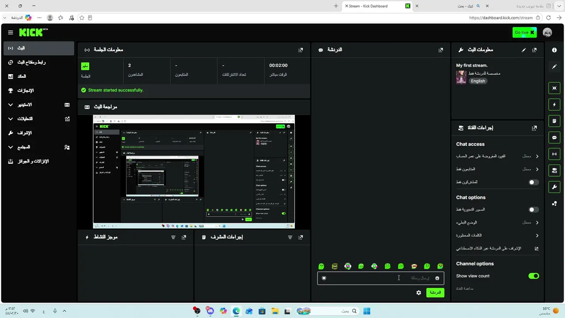This screenshot has width=565, height=318.
Task: Open الوضع البطيء slow mode chevron
Action: point(537,223)
